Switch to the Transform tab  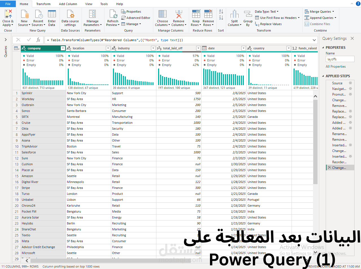click(43, 4)
